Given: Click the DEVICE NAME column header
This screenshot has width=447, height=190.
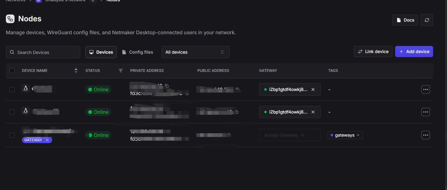Looking at the screenshot, I should [35, 71].
